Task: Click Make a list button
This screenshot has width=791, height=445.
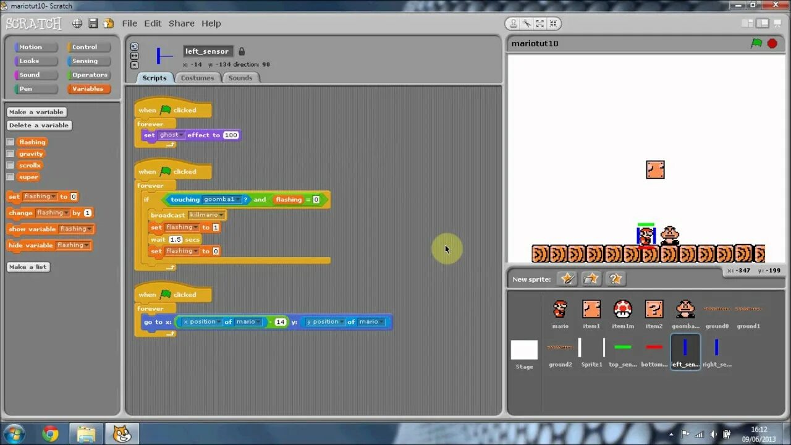Action: pyautogui.click(x=28, y=267)
